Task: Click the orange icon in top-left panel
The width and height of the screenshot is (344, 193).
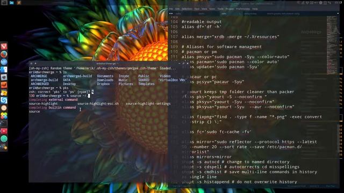Action: click(x=19, y=3)
